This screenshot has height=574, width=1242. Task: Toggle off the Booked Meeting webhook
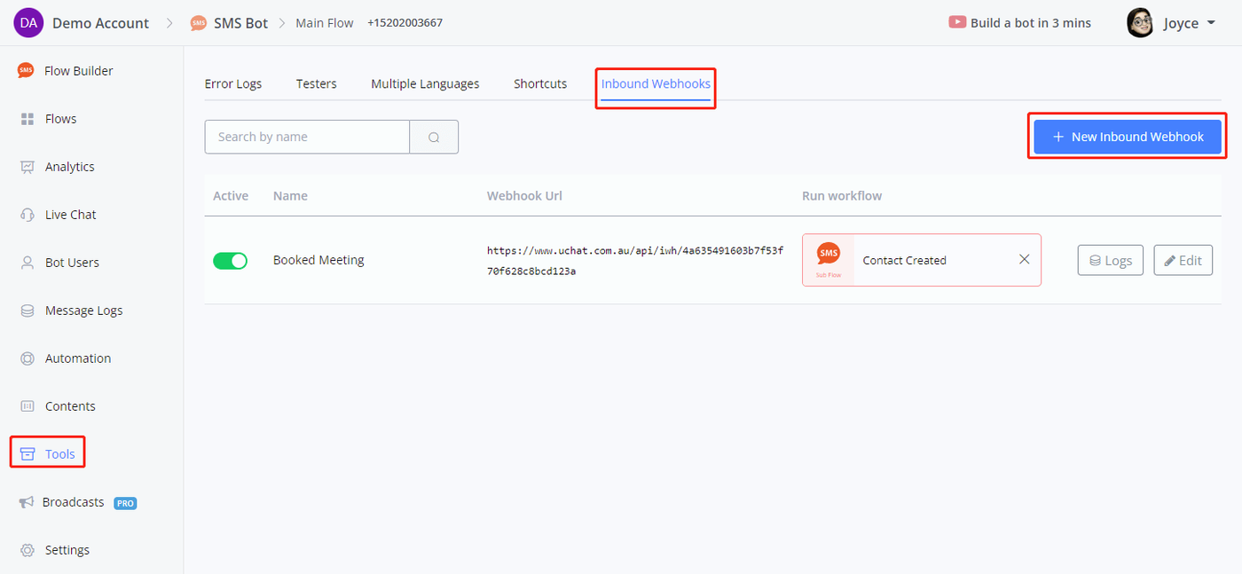230,261
